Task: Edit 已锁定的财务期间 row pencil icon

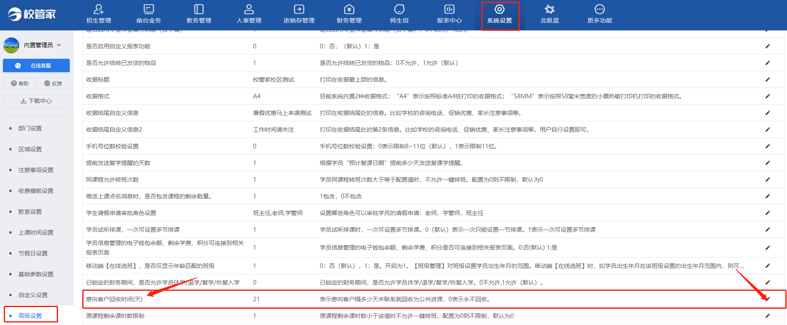Action: click(767, 282)
